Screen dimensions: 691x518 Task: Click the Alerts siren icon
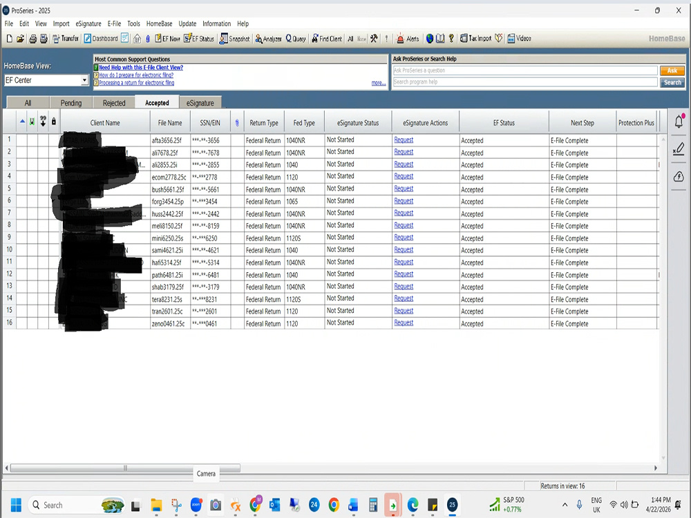[400, 39]
